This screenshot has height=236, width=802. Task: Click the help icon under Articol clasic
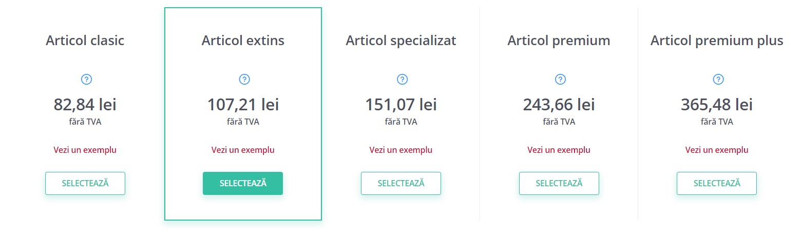click(x=86, y=80)
